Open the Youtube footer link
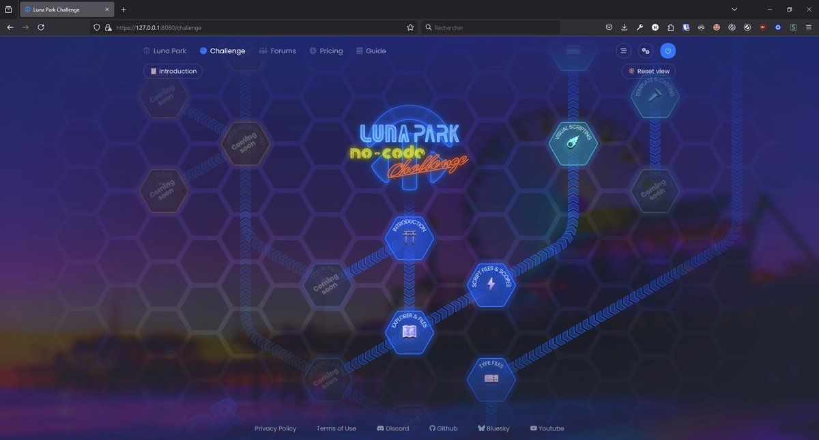819x440 pixels. 547,428
